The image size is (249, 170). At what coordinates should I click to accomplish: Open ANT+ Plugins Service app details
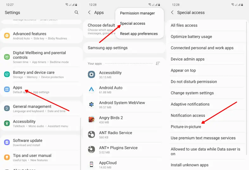pyautogui.click(x=124, y=150)
